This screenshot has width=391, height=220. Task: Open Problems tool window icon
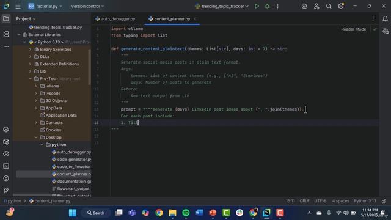coord(6,178)
